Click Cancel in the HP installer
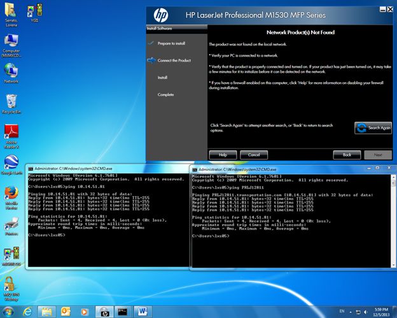Viewport: 397px width, 318px height. coord(253,155)
